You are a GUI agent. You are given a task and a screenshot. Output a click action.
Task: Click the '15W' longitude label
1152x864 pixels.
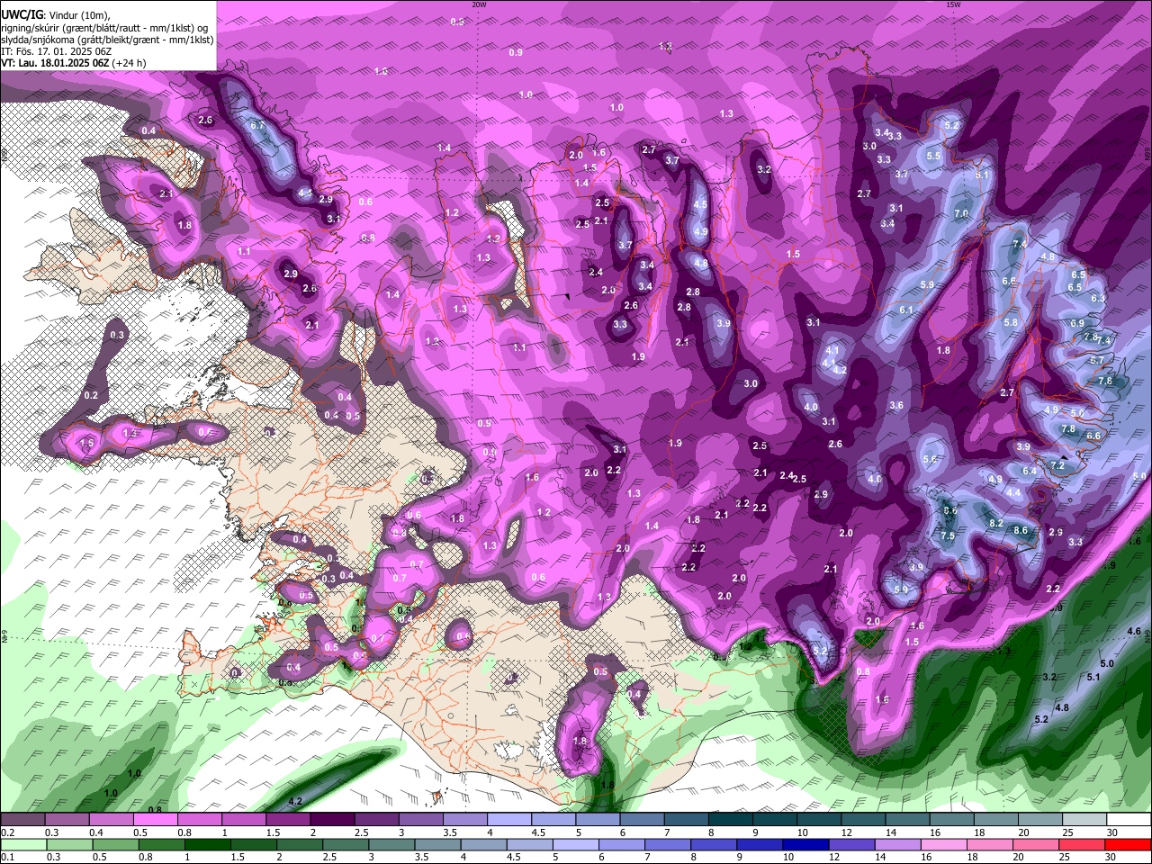click(x=953, y=4)
